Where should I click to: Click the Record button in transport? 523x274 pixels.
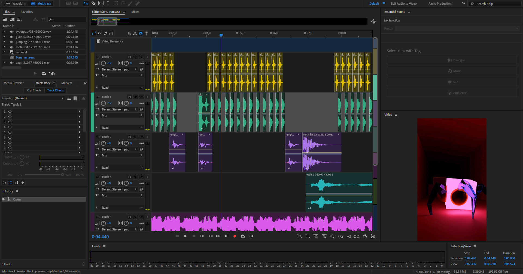coord(235,236)
